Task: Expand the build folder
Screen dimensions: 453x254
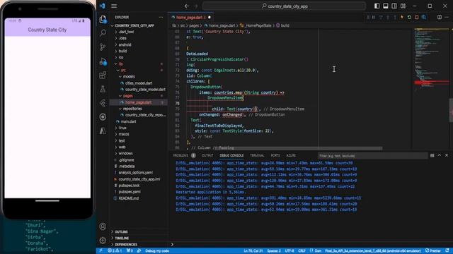Action: [x=122, y=51]
